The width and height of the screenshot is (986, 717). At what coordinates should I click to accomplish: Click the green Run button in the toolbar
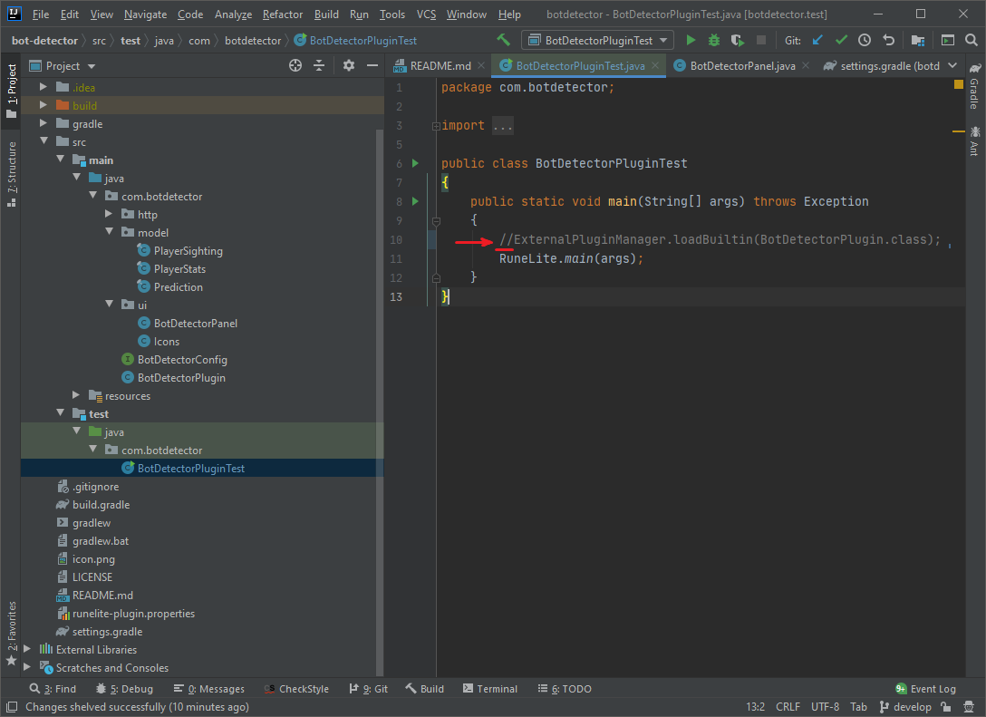coord(691,41)
